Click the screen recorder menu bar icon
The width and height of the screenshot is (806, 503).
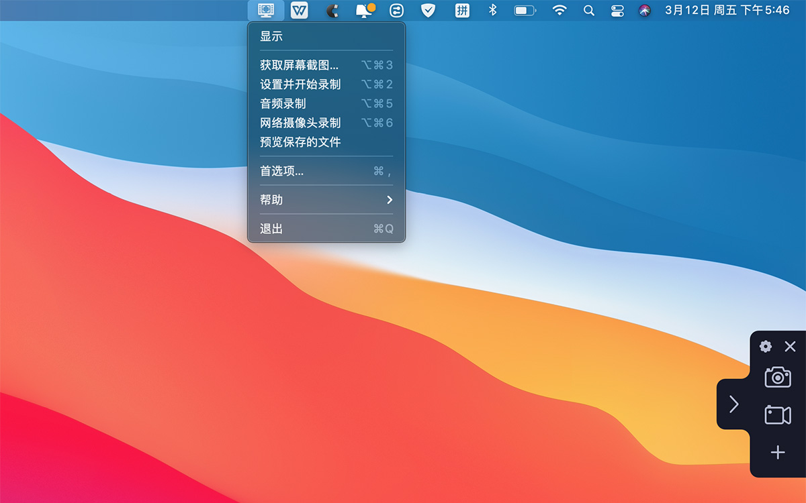coord(266,10)
